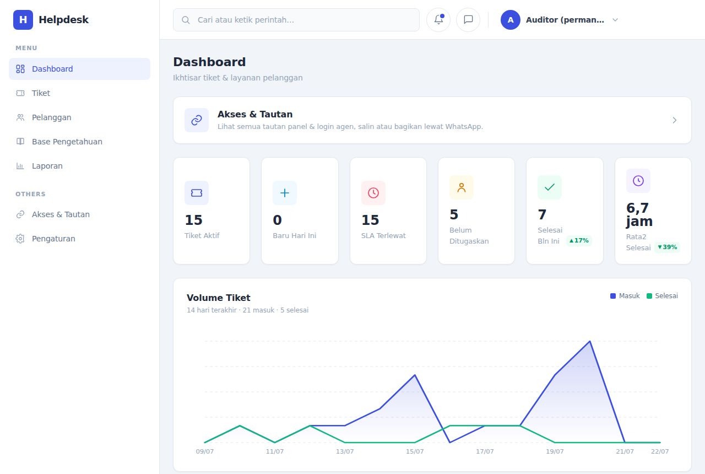Click the 5 value in Belum Ditugaskan
The width and height of the screenshot is (705, 474).
coord(454,214)
